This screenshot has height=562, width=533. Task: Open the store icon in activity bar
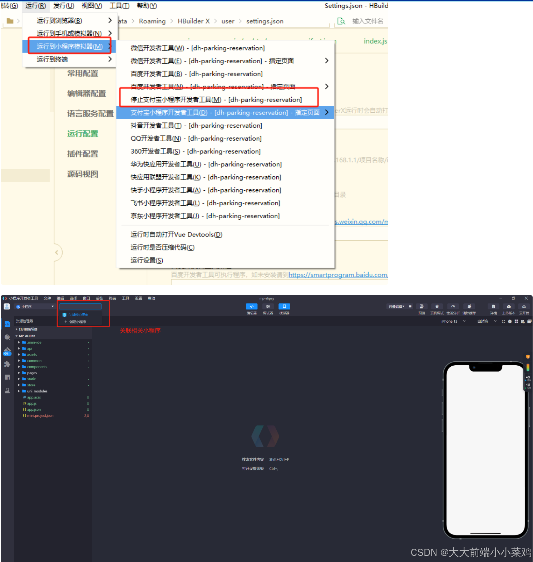7,377
